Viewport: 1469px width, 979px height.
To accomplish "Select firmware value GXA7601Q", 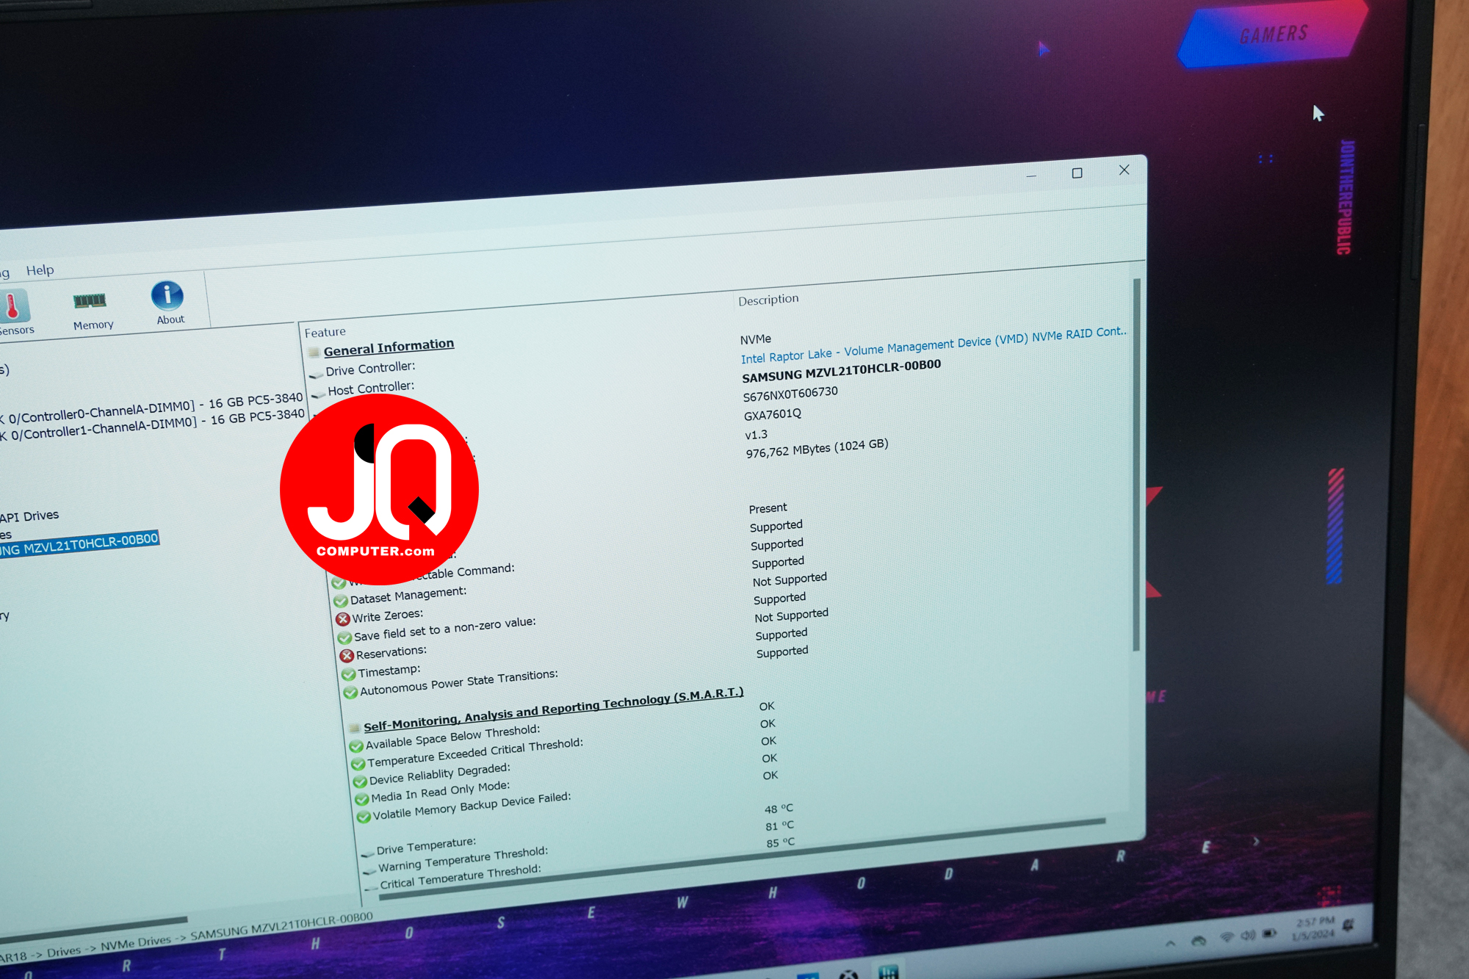I will [773, 414].
